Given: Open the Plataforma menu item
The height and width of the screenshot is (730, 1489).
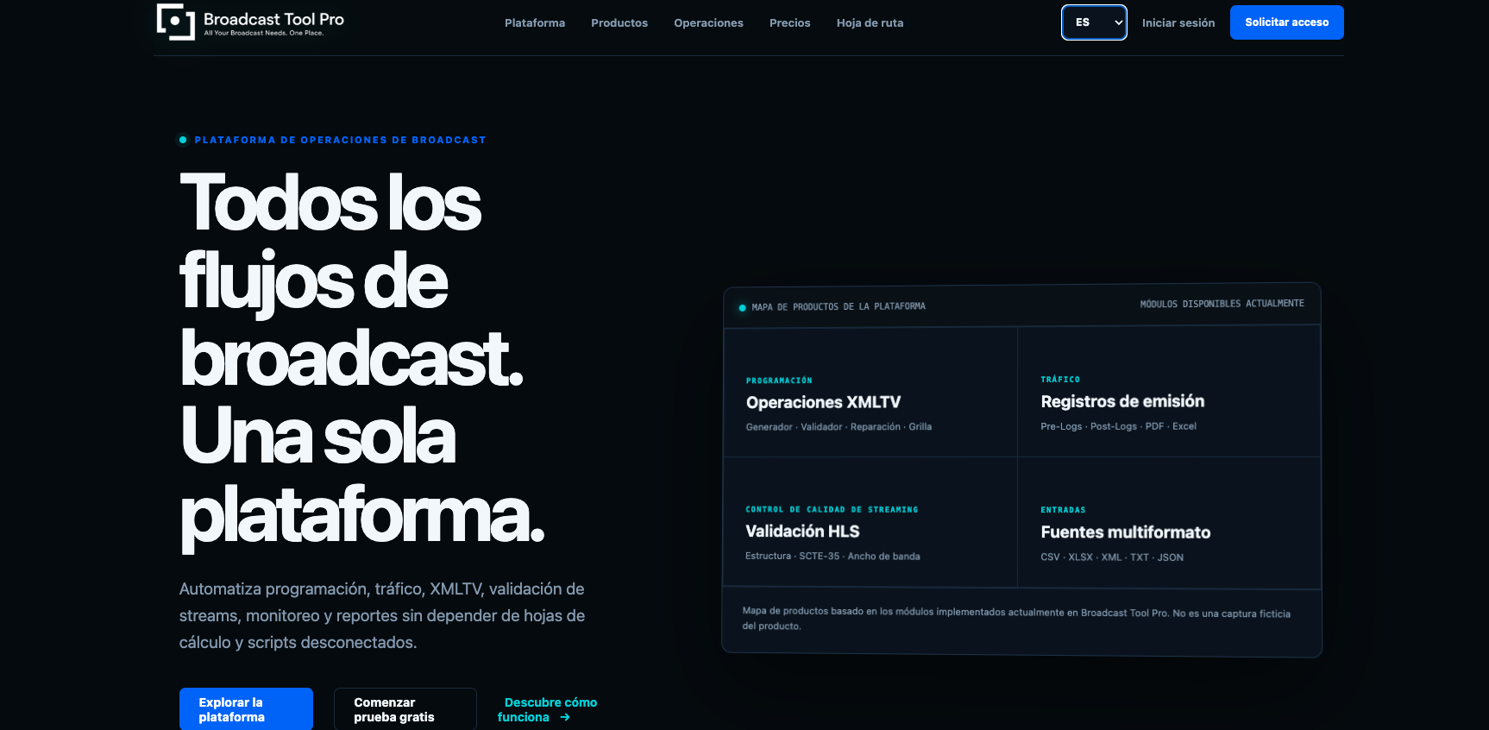Looking at the screenshot, I should click(x=535, y=23).
